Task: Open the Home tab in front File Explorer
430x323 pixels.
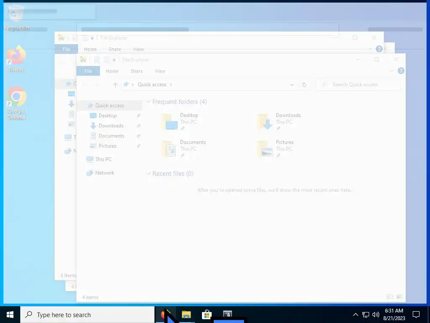Action: coord(112,71)
